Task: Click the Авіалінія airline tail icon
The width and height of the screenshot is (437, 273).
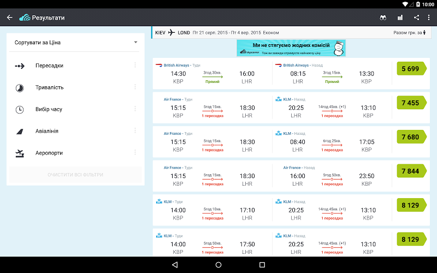Action: 20,132
